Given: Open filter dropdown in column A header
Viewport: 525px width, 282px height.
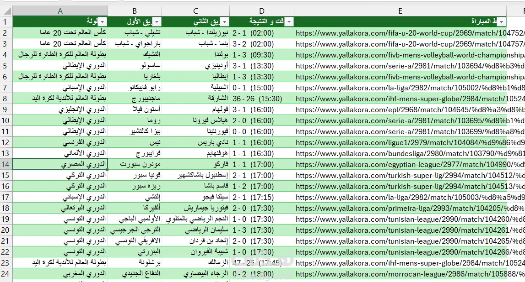Looking at the screenshot, I should tap(103, 22).
